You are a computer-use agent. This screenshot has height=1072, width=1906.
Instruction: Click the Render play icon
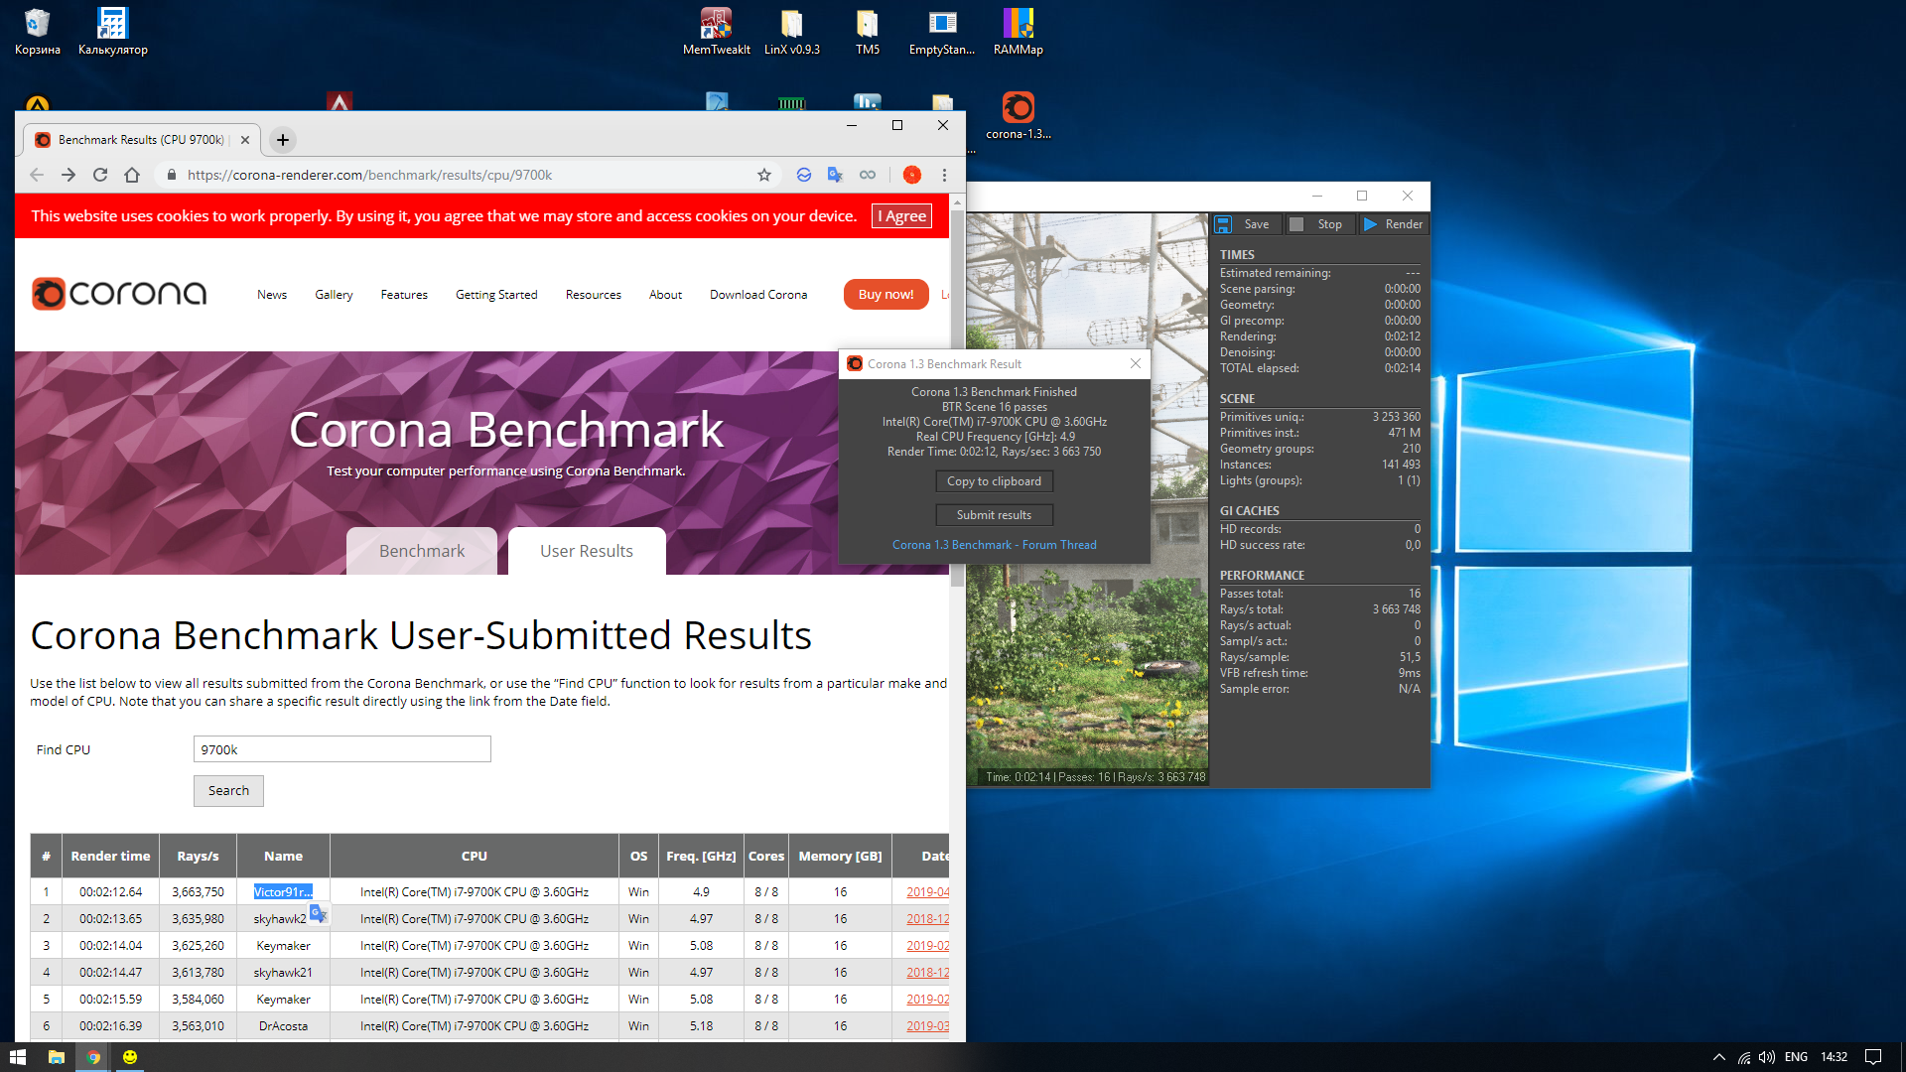click(x=1371, y=224)
